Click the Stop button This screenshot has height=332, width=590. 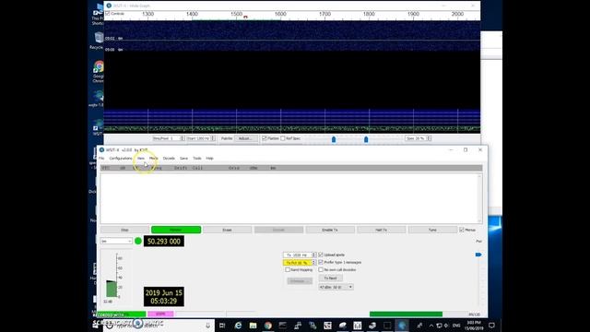click(124, 230)
